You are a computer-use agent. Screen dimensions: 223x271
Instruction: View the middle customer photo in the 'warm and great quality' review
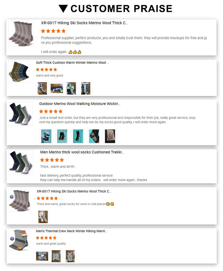(x=56, y=256)
